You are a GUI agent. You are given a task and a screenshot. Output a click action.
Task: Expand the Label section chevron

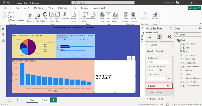148,86
